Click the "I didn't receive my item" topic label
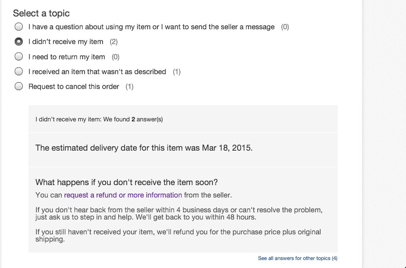The image size is (406, 268). 66,42
